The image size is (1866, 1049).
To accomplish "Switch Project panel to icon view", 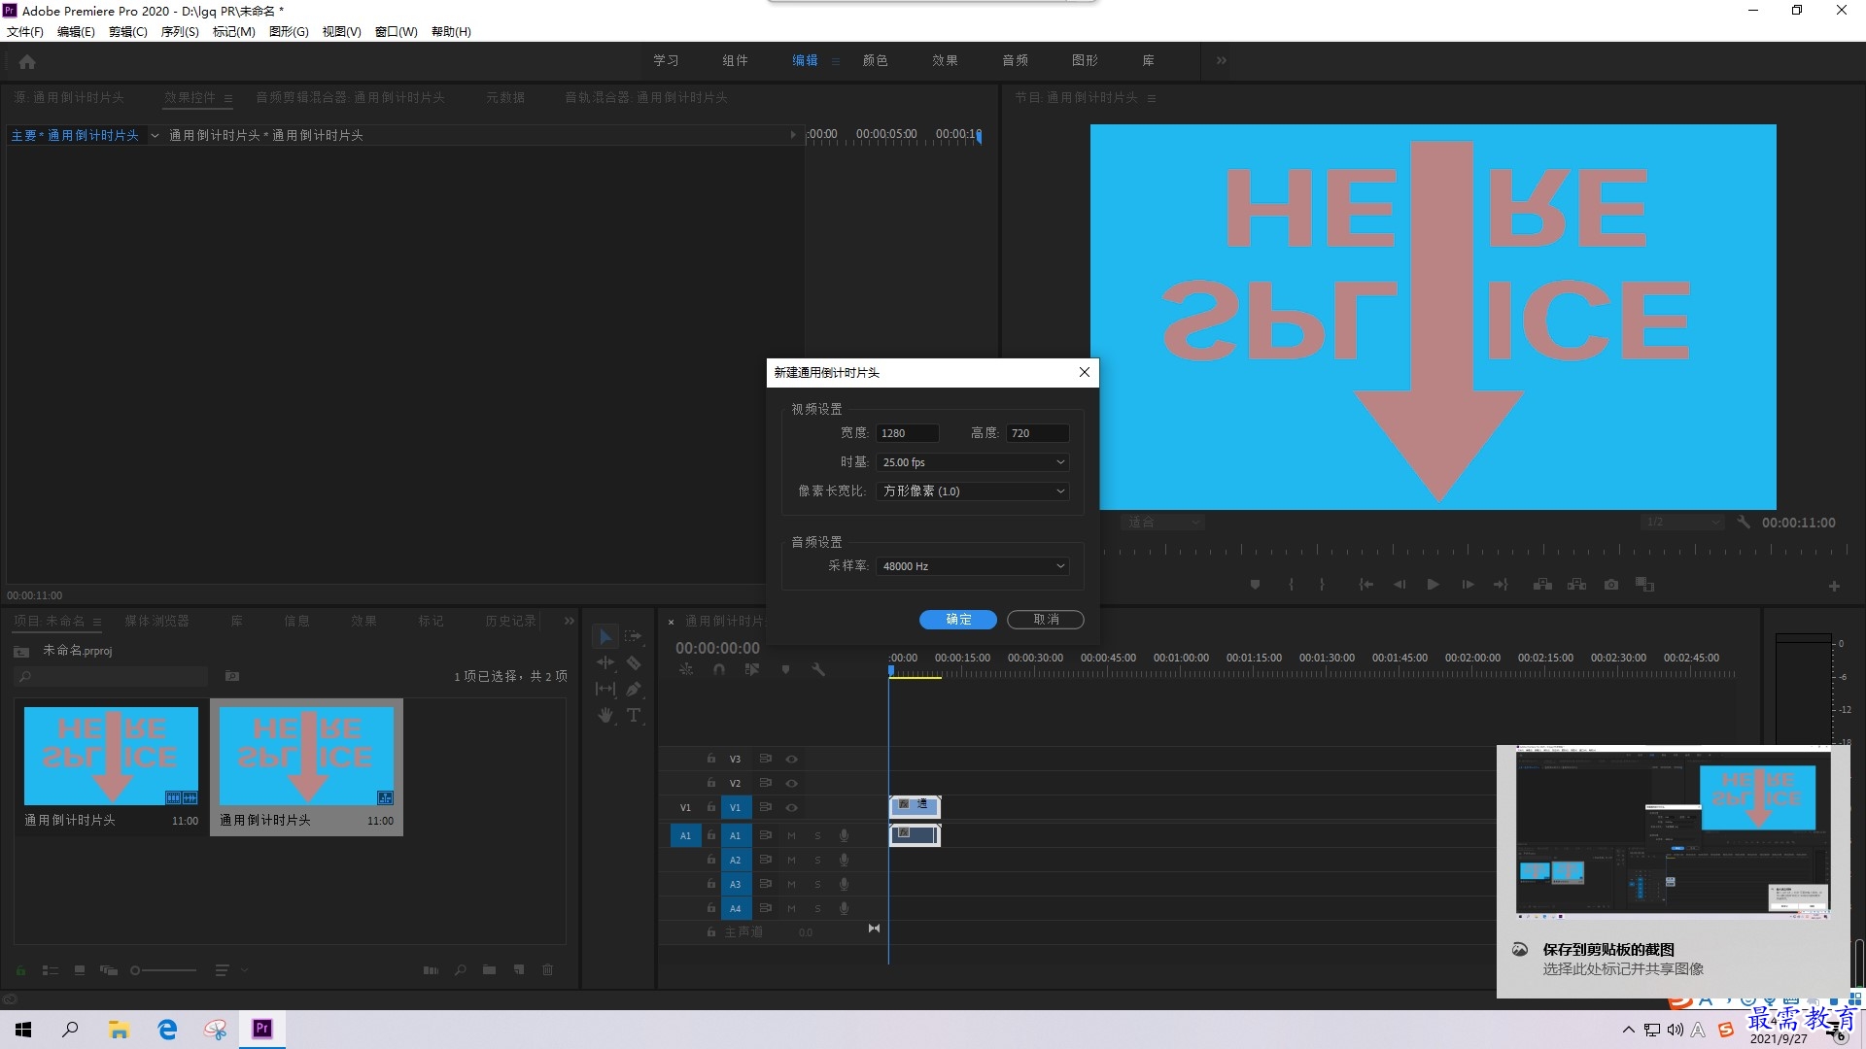I will pos(80,970).
